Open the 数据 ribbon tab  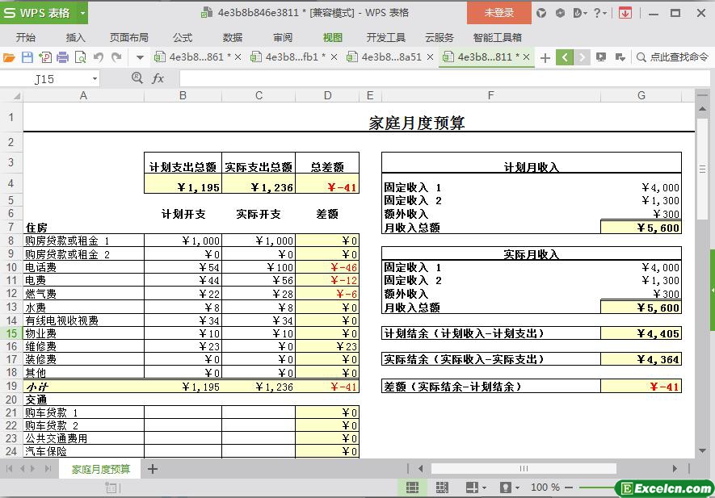point(233,37)
